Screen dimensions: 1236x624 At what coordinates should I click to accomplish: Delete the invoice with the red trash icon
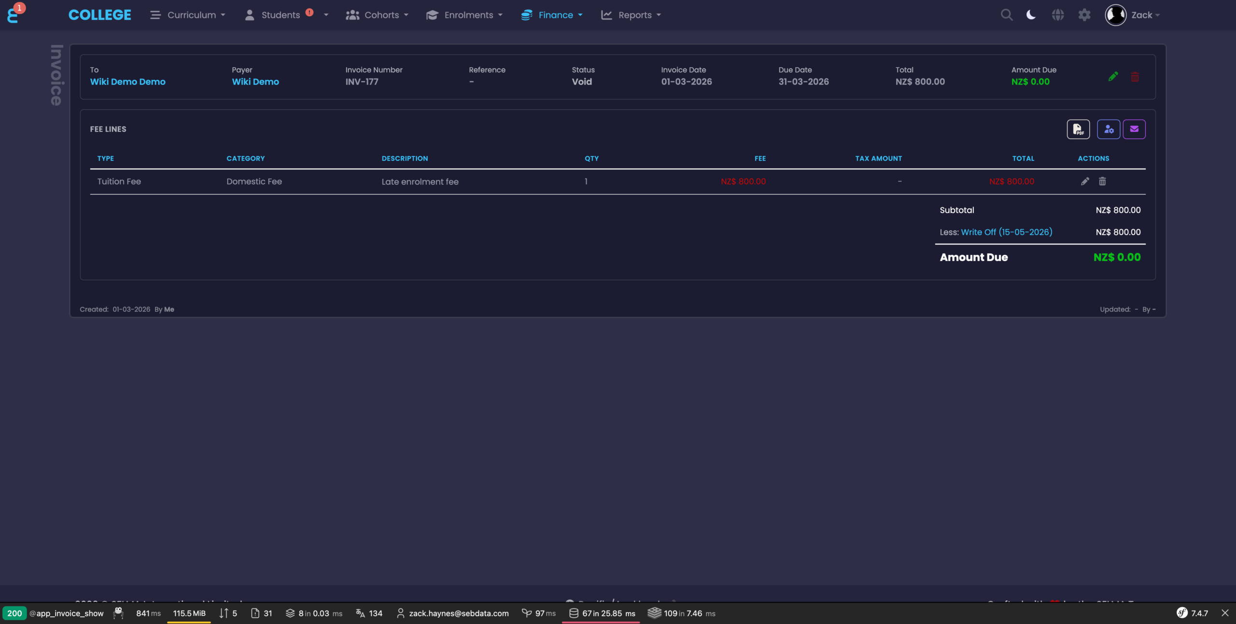pyautogui.click(x=1135, y=77)
